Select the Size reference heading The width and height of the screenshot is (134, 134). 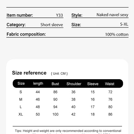tap(29, 73)
